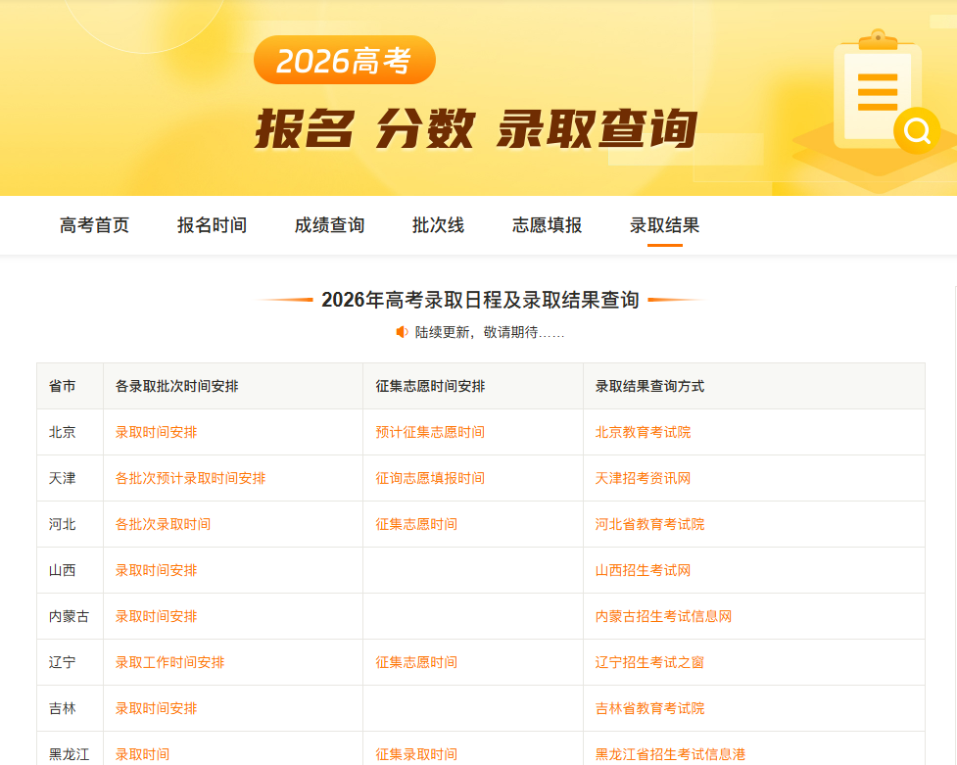Open Jilin's 录取时间安排 link

point(157,709)
